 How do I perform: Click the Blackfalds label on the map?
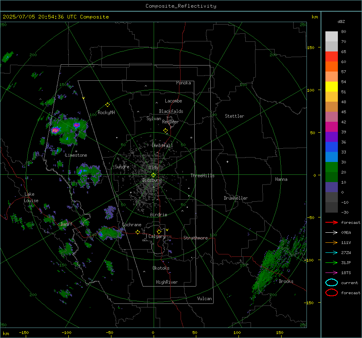click(171, 111)
